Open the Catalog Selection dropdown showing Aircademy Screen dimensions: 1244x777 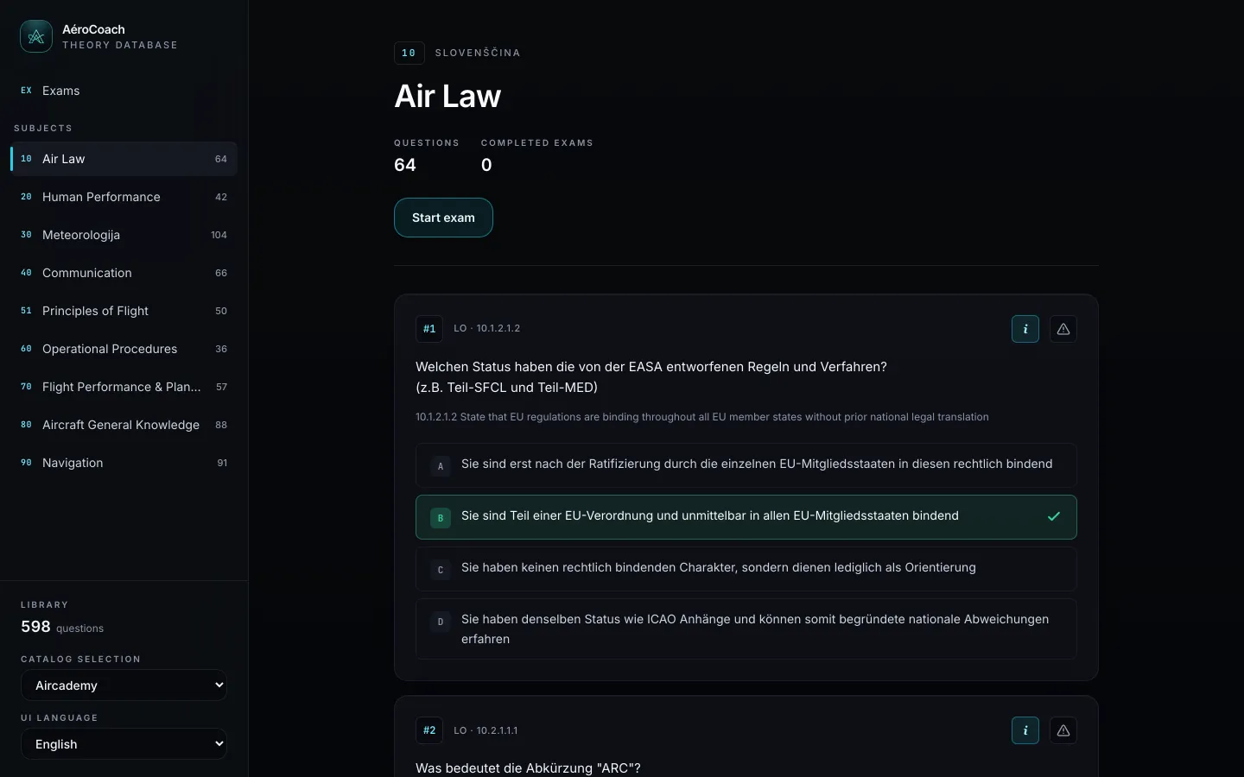[x=124, y=685]
